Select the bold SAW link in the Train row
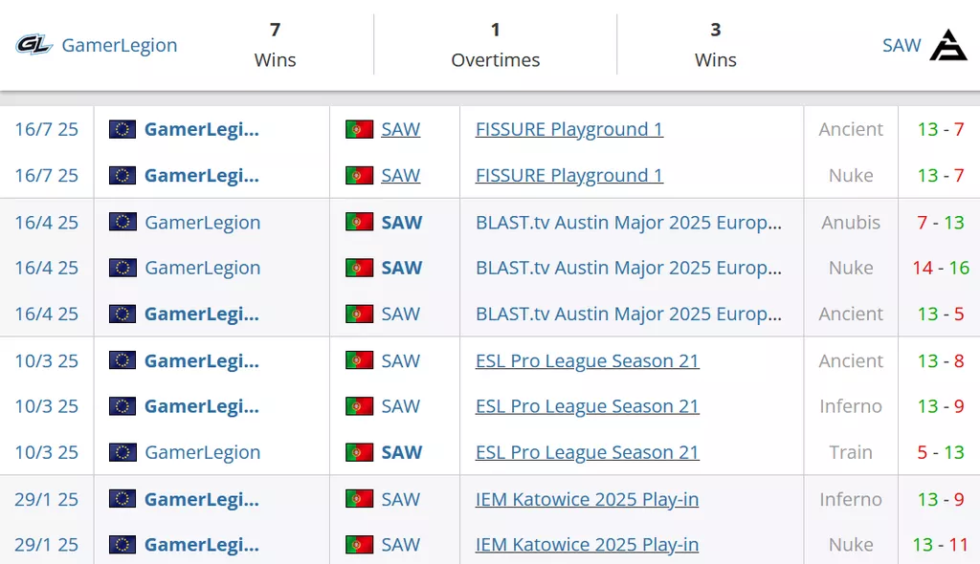This screenshot has height=564, width=980. (401, 452)
